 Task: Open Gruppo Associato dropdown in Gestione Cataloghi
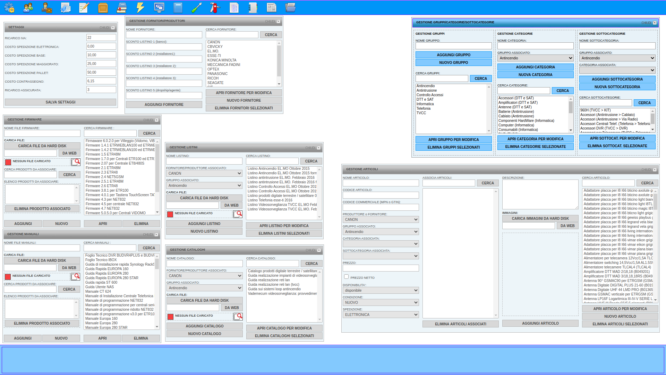(204, 288)
